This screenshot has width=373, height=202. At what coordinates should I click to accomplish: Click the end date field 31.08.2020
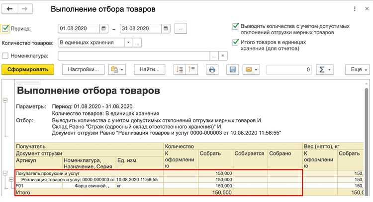click(141, 28)
